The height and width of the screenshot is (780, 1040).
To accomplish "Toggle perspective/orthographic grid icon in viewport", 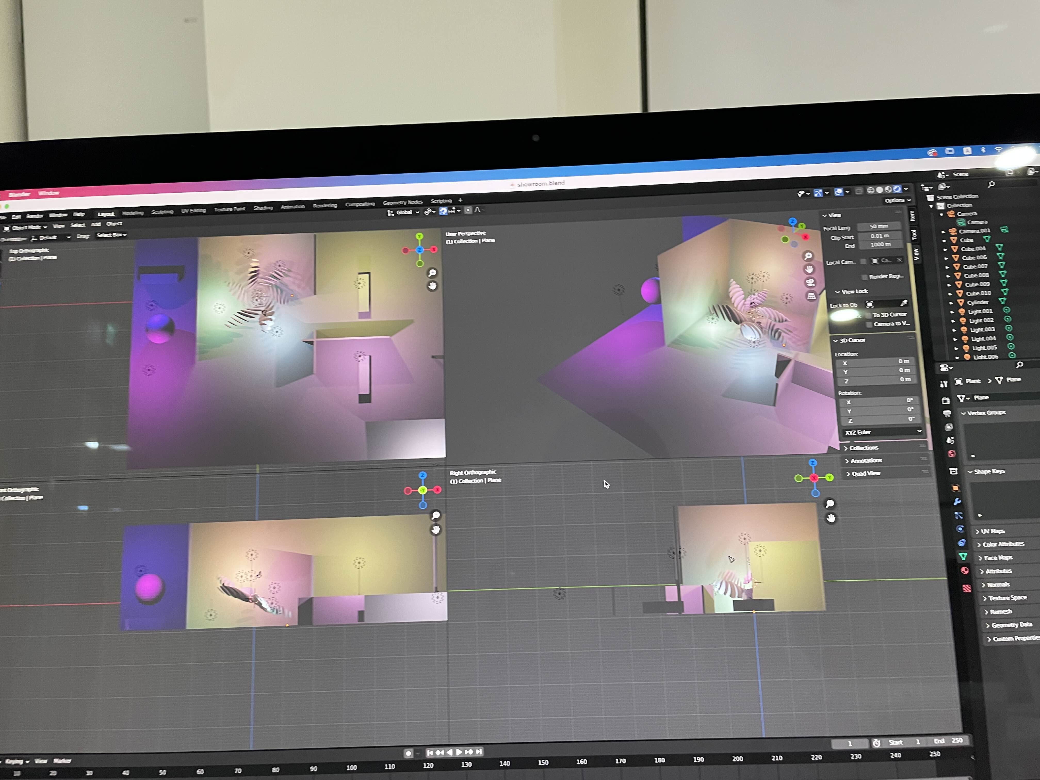I will coord(811,296).
